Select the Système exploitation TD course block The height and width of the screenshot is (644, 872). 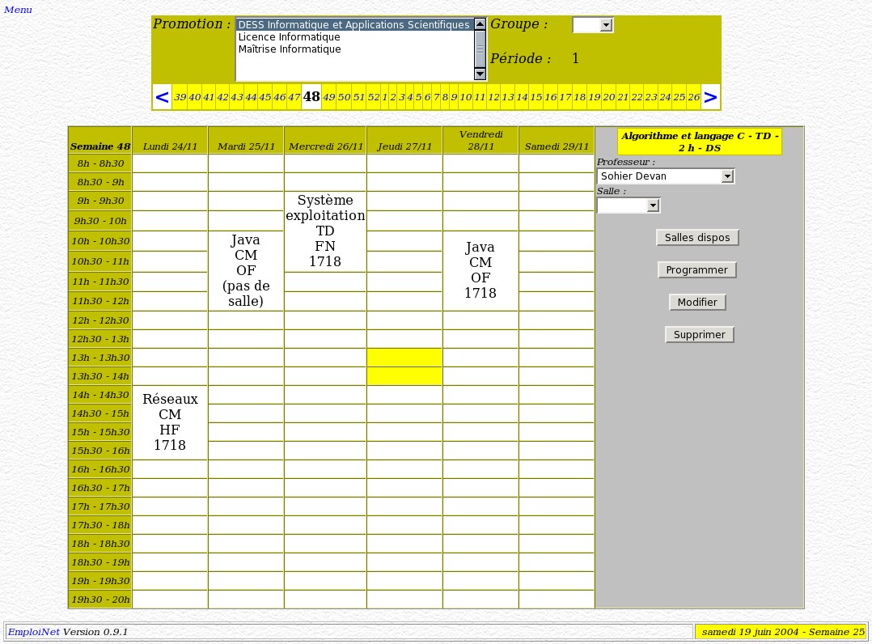[324, 231]
